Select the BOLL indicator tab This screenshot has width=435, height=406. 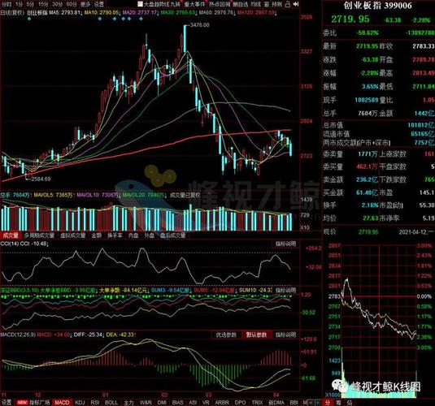tap(111, 402)
